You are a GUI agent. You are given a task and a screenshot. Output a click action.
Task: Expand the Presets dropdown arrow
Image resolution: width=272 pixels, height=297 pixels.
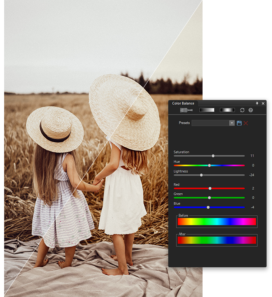232,123
